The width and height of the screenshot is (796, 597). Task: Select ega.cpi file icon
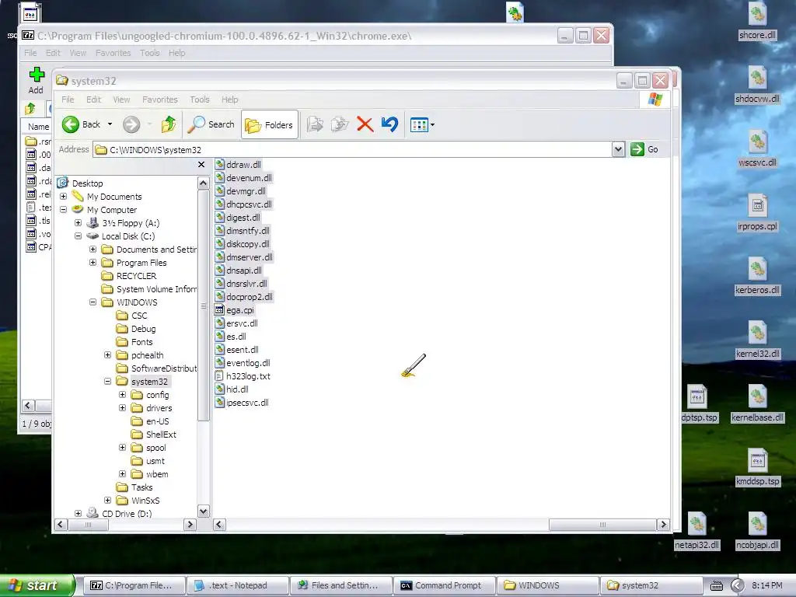click(x=219, y=309)
